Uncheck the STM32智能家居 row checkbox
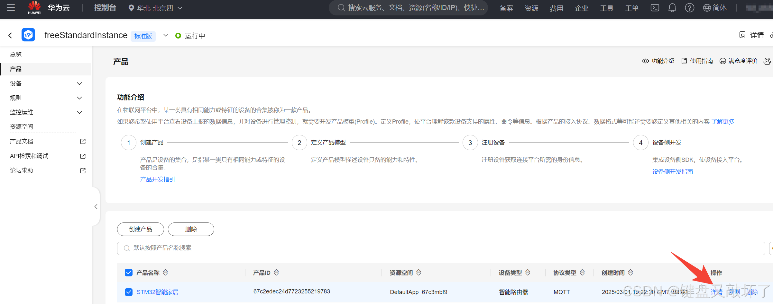Viewport: 773px width, 304px height. [128, 292]
